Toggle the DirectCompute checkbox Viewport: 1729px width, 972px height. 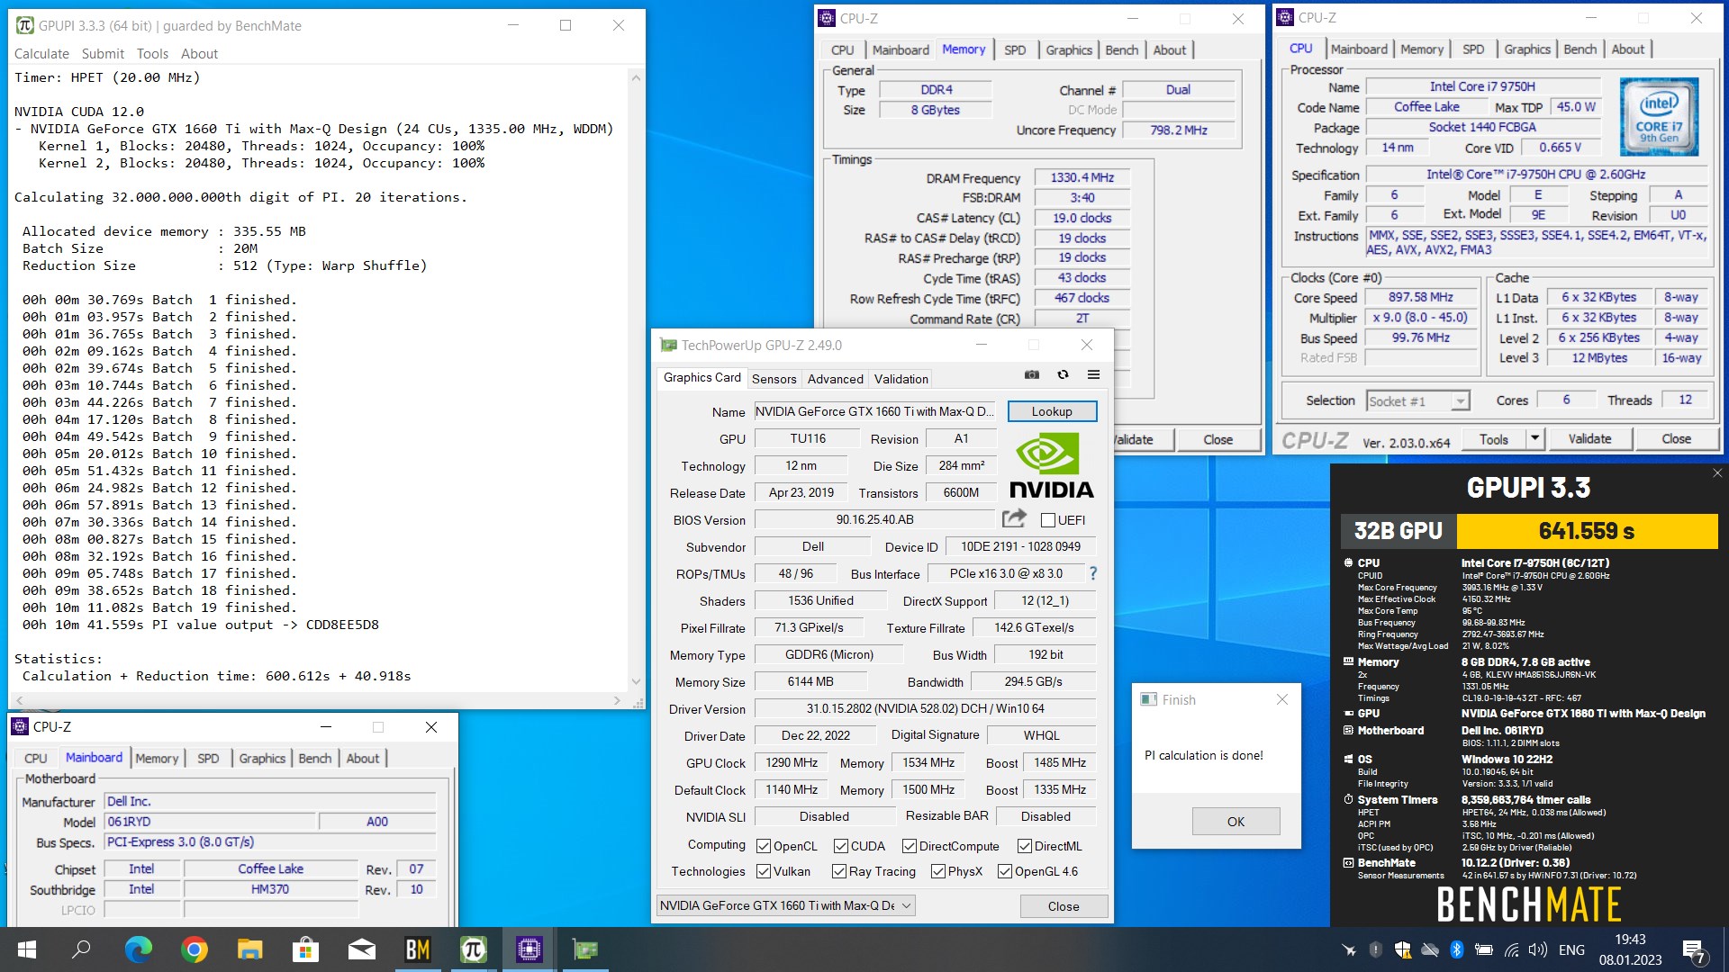910,846
